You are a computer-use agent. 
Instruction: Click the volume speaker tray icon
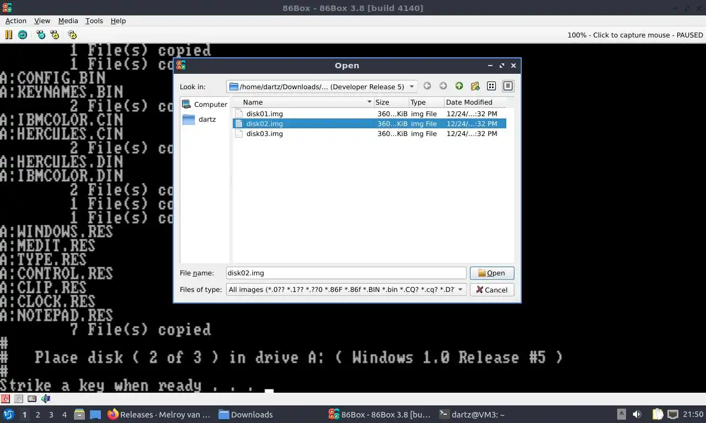point(637,415)
